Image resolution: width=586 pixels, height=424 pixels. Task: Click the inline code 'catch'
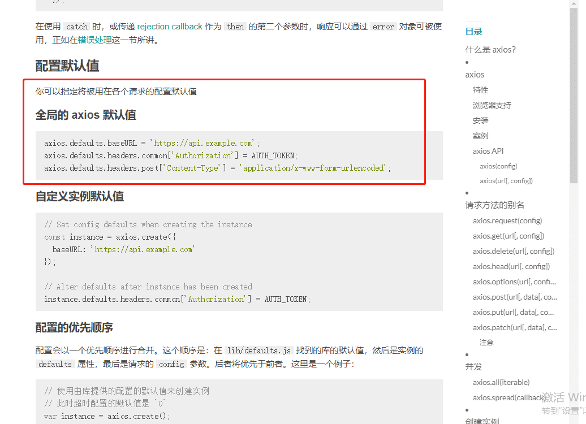76,27
